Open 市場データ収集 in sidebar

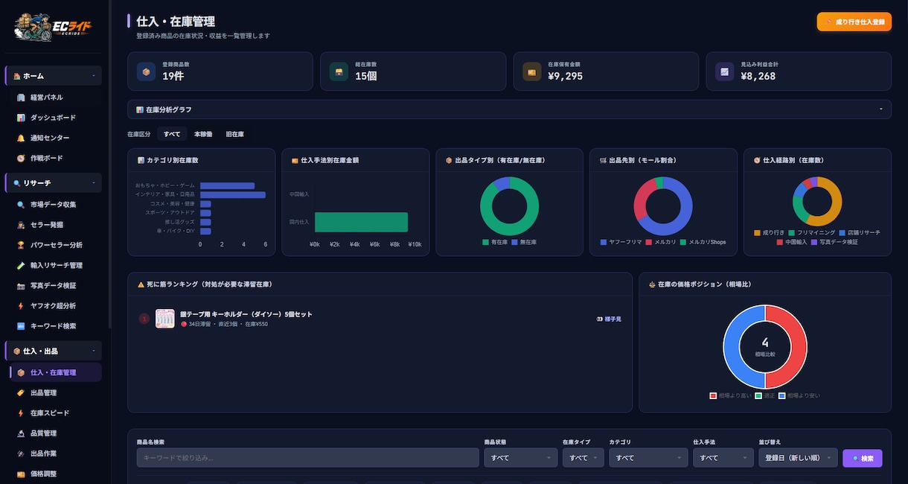(54, 205)
